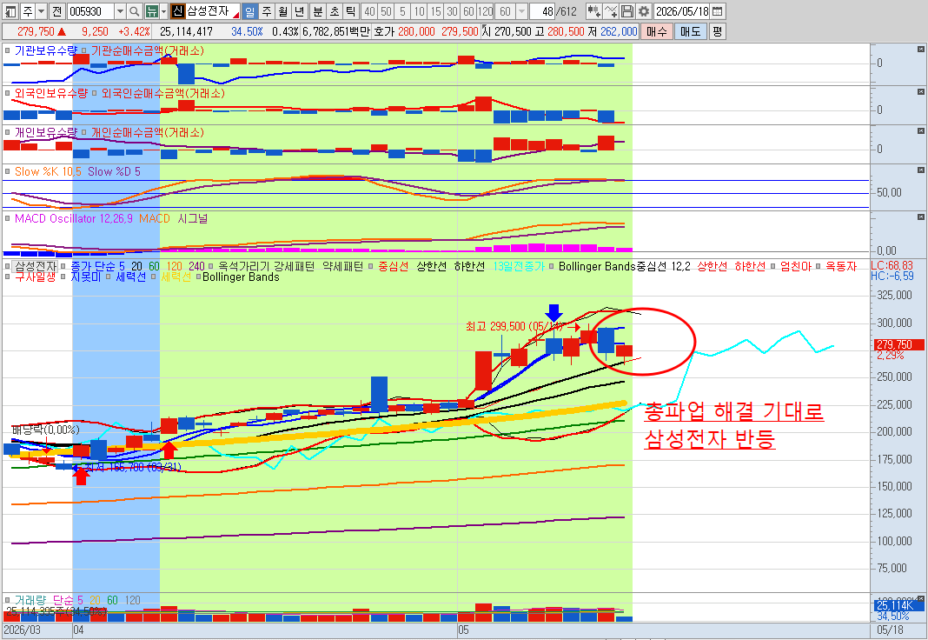Toggle 외국인보유수량 legend marker
The height and width of the screenshot is (640, 928).
[x=8, y=94]
